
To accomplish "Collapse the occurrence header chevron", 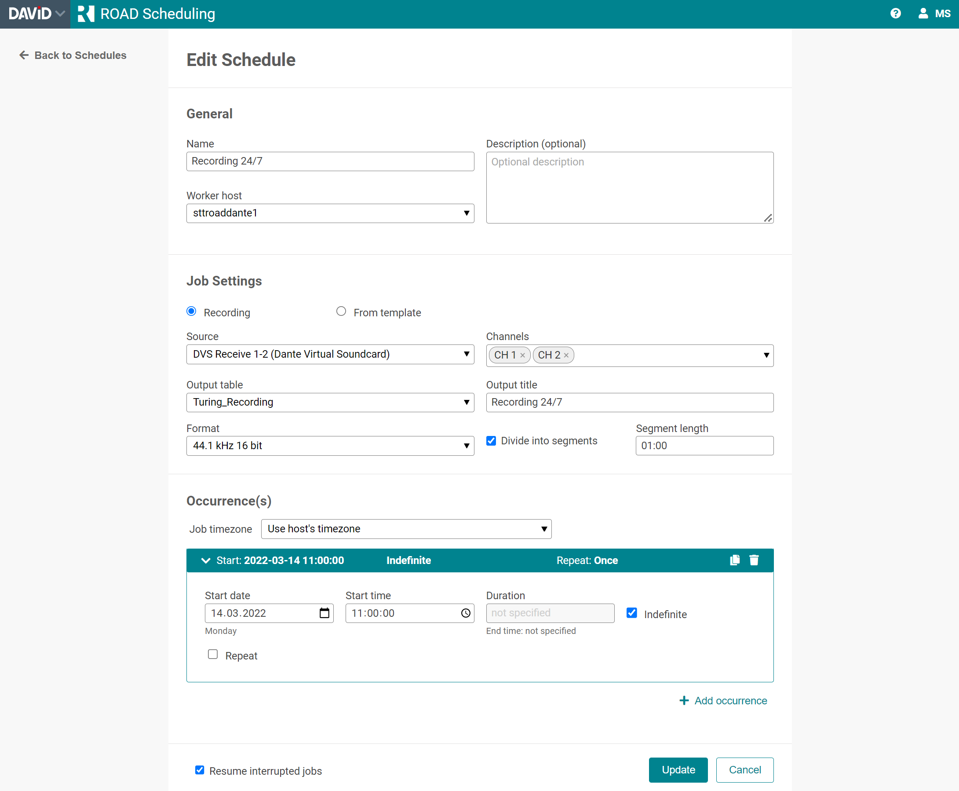I will 206,560.
